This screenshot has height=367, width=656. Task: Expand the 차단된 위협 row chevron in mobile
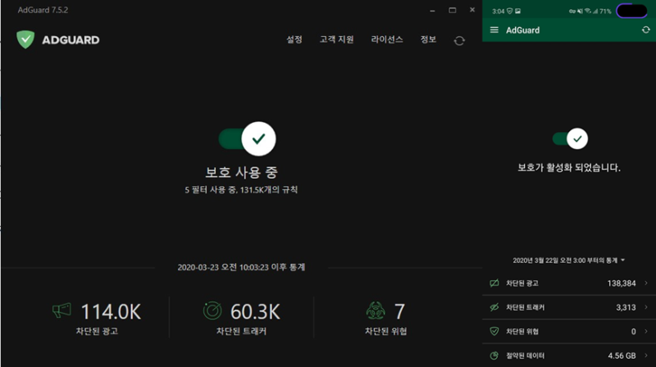tap(646, 331)
